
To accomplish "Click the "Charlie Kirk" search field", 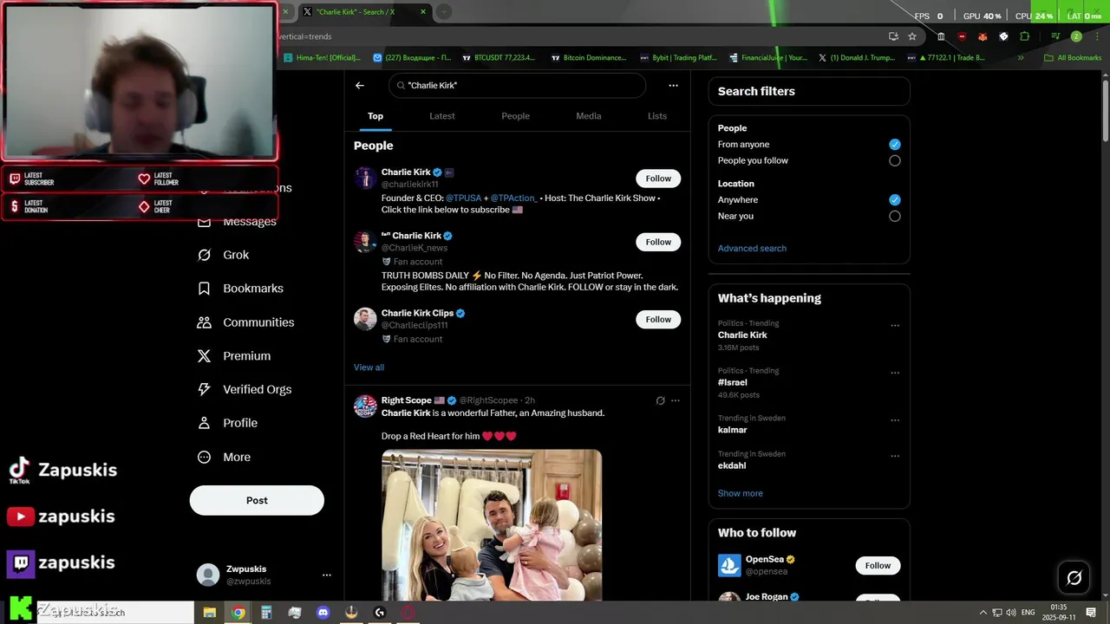I will (x=517, y=86).
